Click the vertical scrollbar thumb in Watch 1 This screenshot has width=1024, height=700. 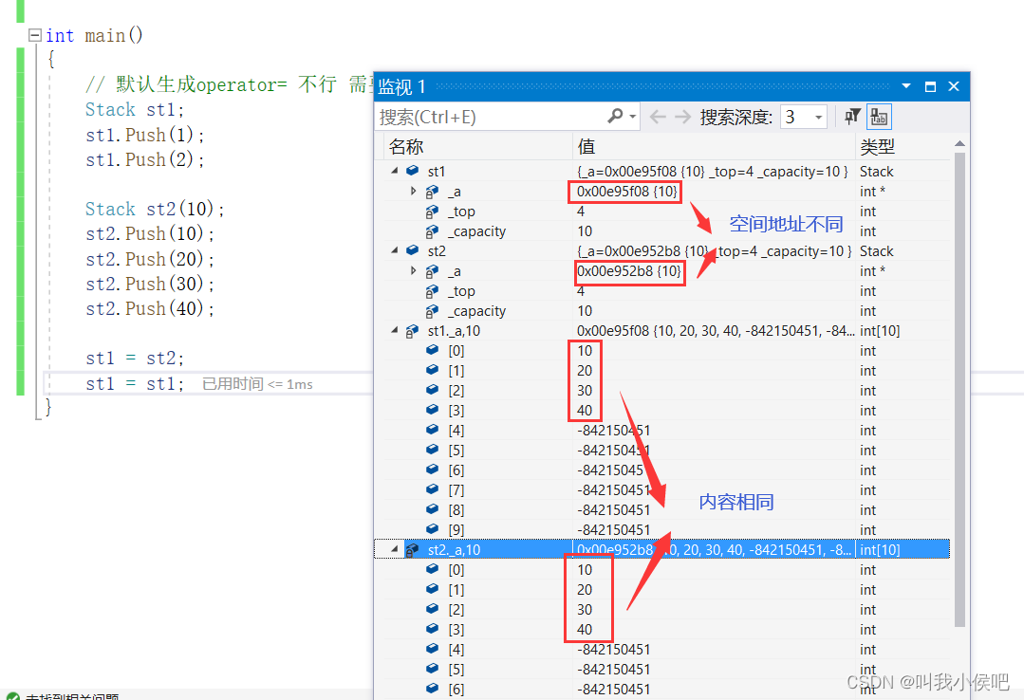click(x=959, y=390)
